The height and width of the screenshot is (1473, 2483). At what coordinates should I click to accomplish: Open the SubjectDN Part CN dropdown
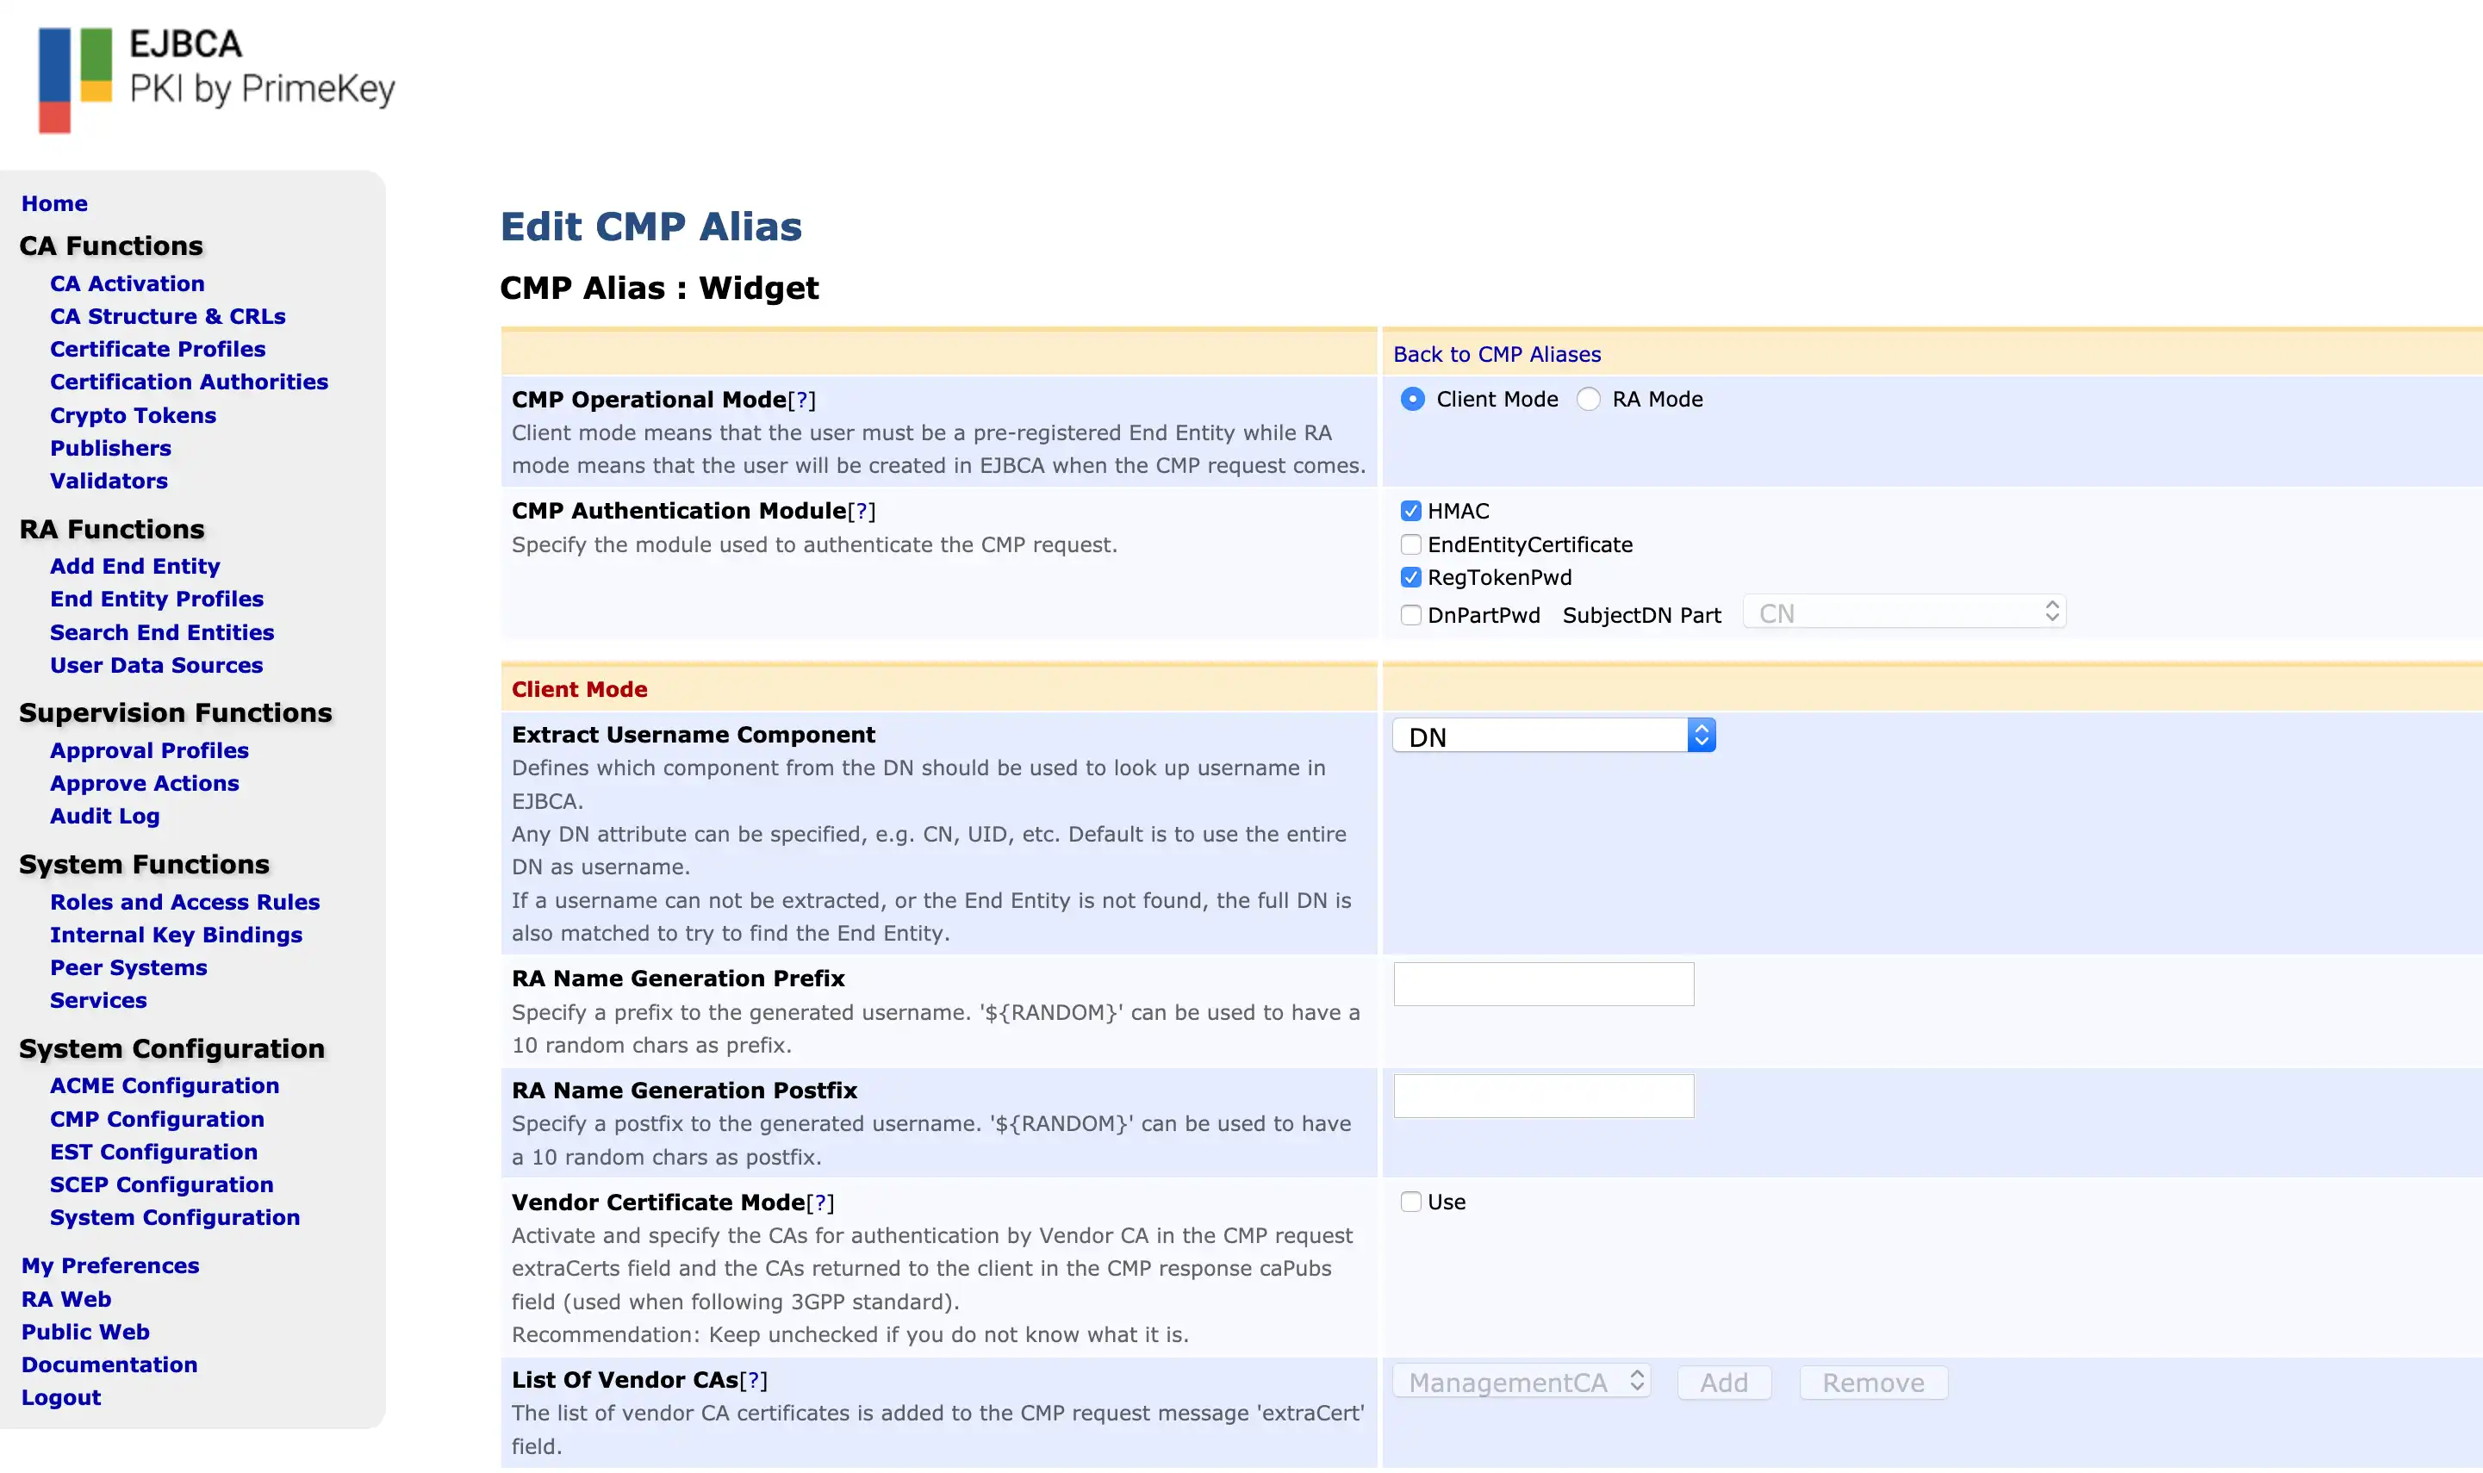pyautogui.click(x=1903, y=613)
